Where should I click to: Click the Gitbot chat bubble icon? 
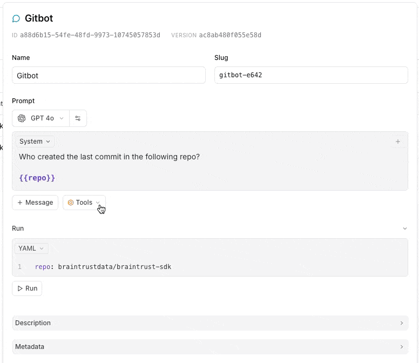(16, 18)
